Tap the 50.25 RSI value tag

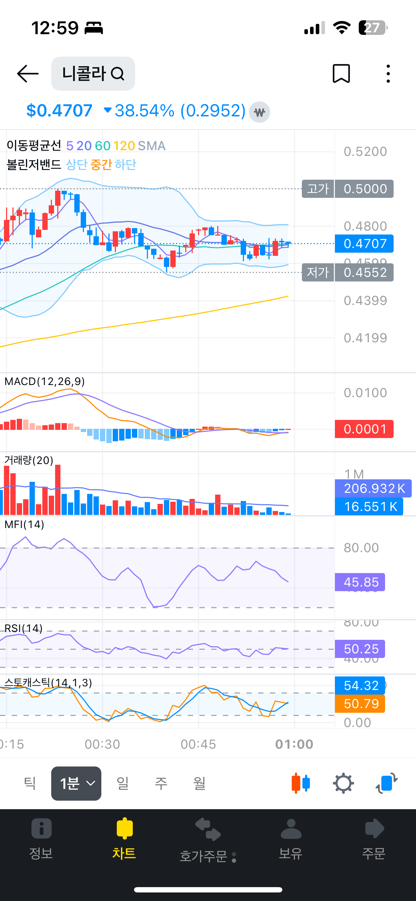pos(360,649)
